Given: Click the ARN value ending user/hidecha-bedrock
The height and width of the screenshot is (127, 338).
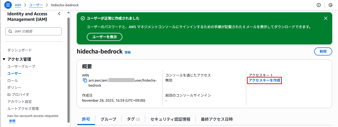Looking at the screenshot, I should coord(122,83).
